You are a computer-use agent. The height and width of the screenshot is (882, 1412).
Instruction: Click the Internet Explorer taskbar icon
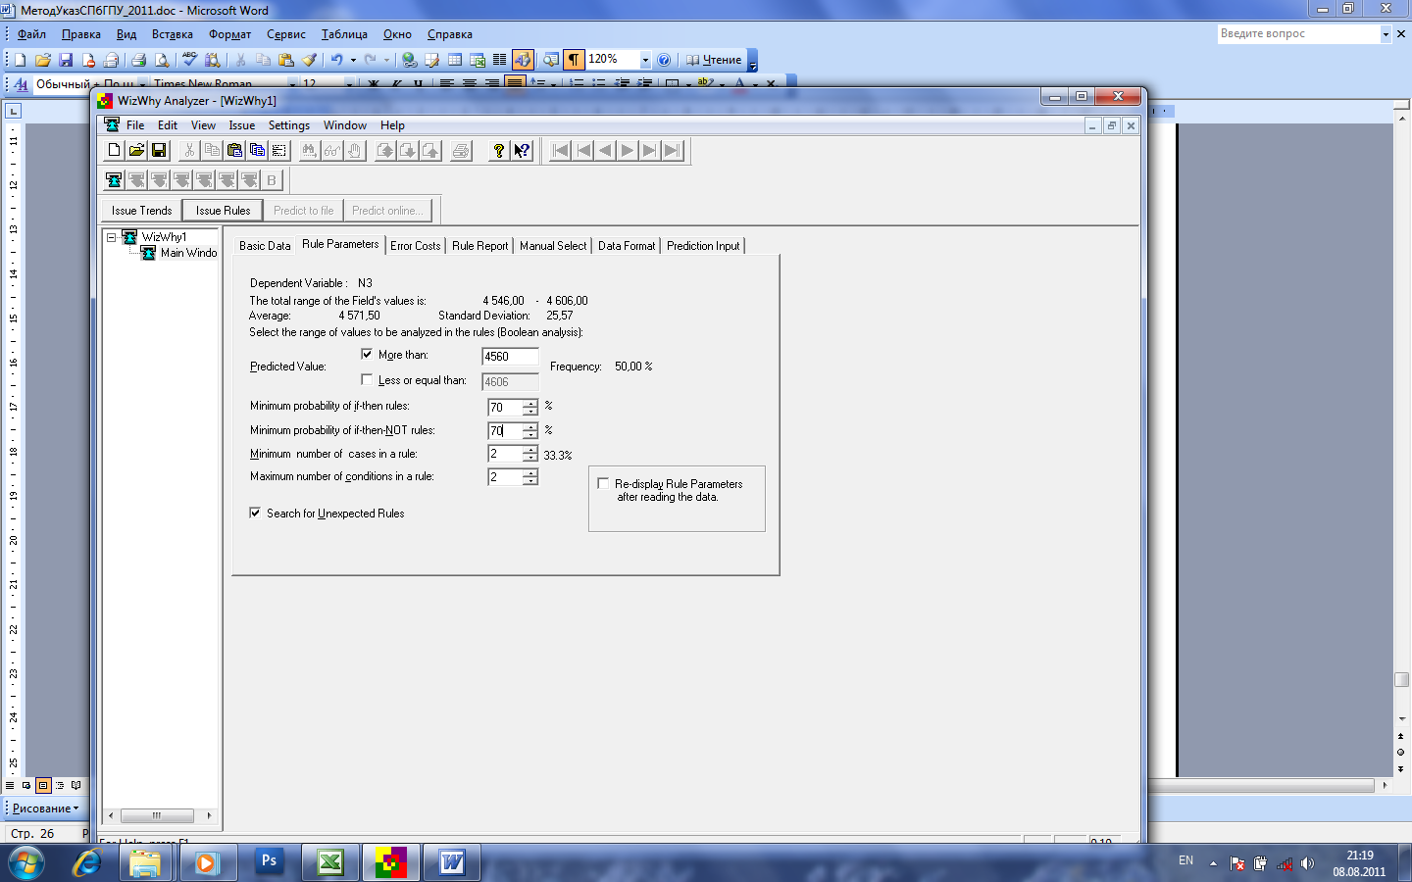pyautogui.click(x=87, y=862)
